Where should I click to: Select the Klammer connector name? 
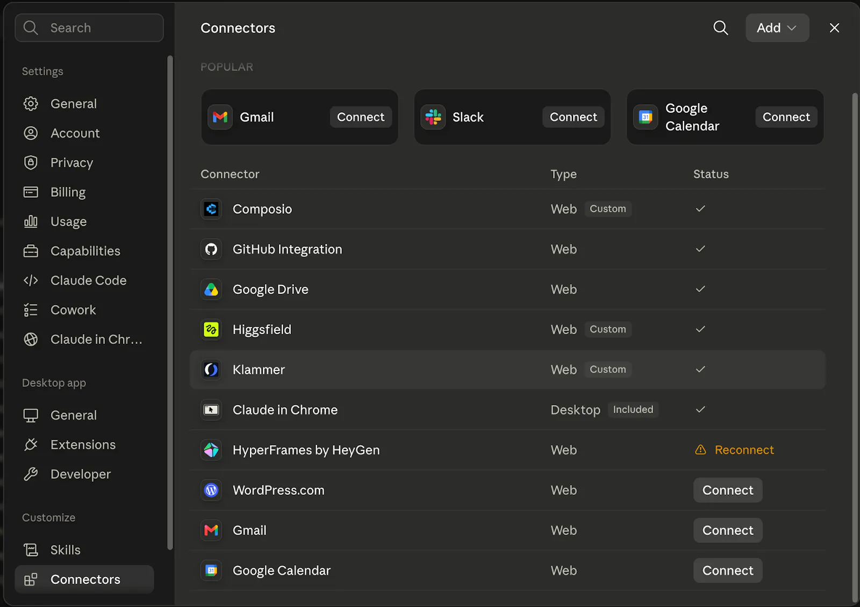(259, 370)
